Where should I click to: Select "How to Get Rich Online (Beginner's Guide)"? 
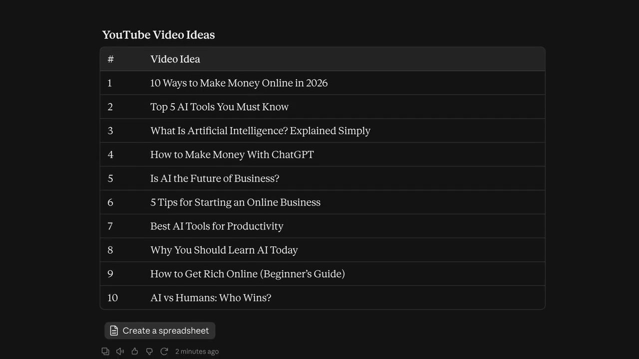pyautogui.click(x=248, y=274)
